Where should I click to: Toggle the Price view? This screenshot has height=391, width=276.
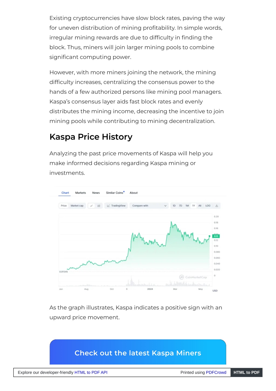click(x=64, y=206)
